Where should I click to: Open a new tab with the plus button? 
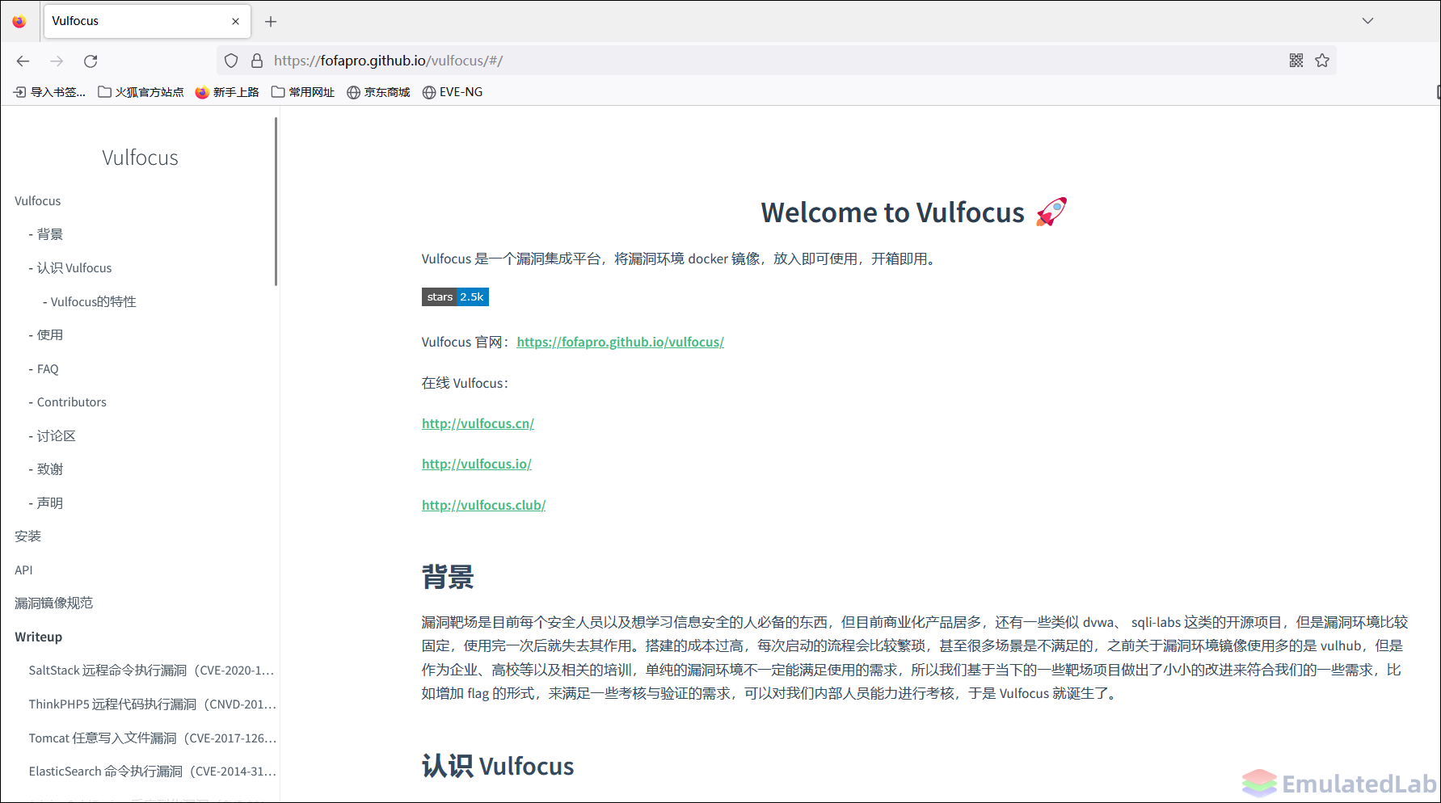[271, 22]
